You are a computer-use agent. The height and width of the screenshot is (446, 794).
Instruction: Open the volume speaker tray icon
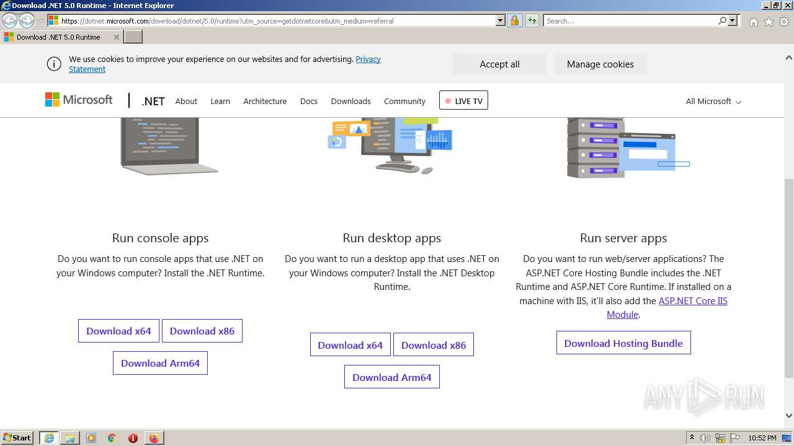coord(705,438)
